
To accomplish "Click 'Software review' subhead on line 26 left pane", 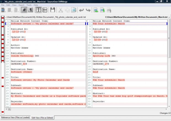I will [x=42, y=88].
